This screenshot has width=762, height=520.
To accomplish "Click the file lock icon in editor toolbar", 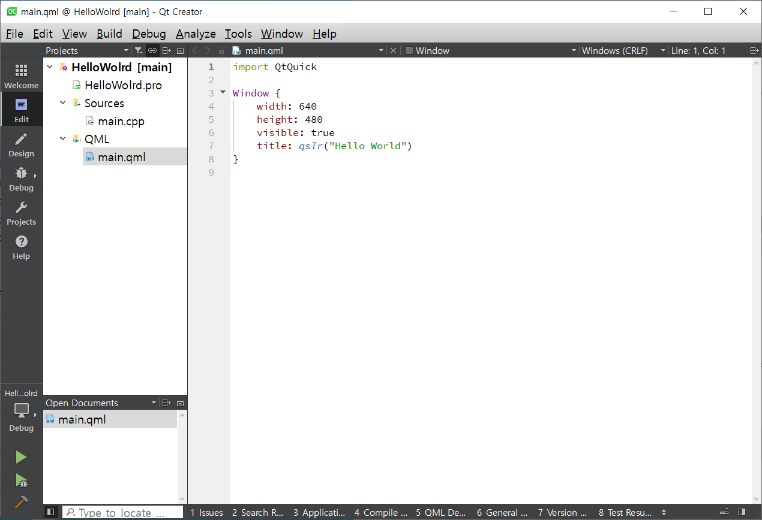I will click(x=223, y=51).
